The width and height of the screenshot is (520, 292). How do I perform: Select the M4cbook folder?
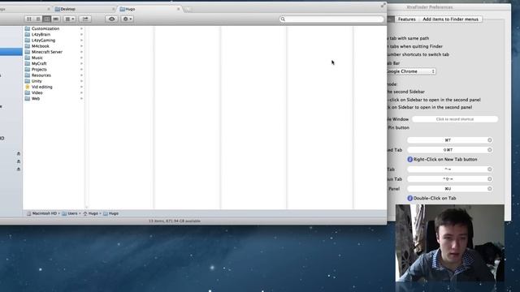pyautogui.click(x=40, y=46)
